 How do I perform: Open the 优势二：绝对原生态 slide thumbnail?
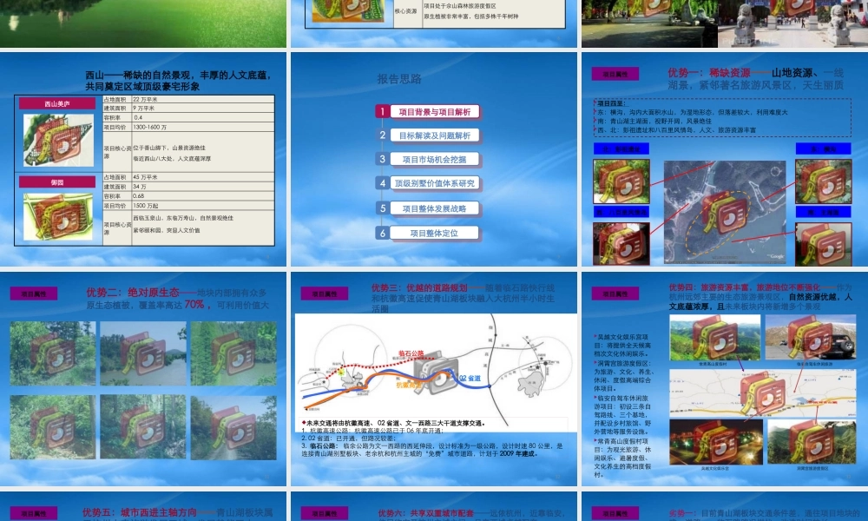point(143,379)
